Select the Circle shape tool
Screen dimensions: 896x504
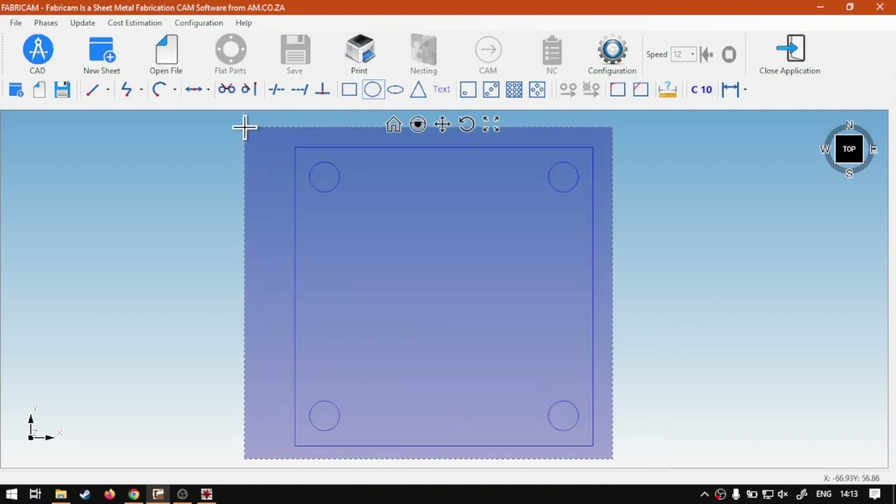[372, 90]
